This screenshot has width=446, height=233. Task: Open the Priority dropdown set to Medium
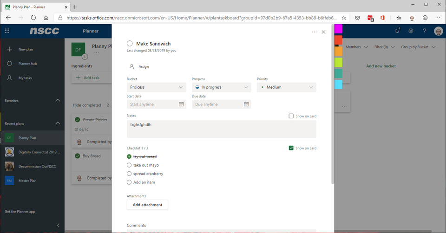[x=287, y=87]
